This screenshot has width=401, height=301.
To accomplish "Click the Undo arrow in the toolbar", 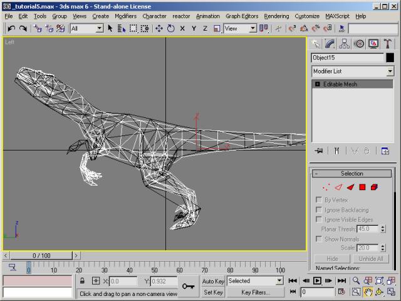I will pyautogui.click(x=12, y=28).
